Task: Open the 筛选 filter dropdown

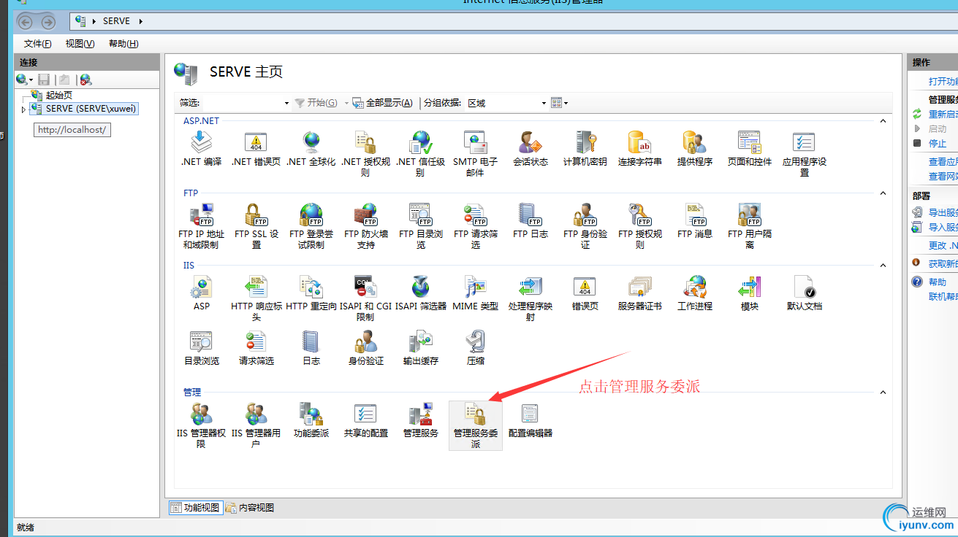Action: [x=286, y=102]
